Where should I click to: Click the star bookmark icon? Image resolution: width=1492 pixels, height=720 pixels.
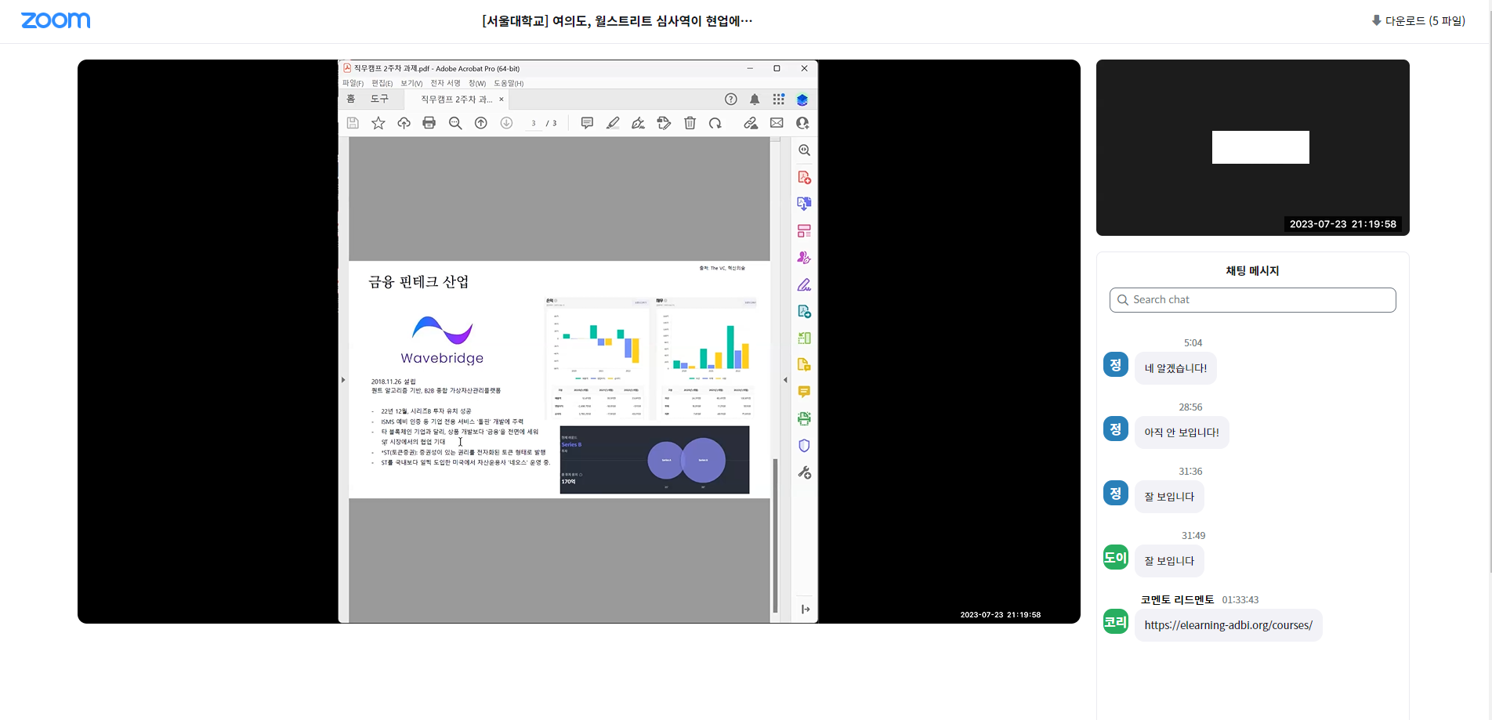coord(378,123)
